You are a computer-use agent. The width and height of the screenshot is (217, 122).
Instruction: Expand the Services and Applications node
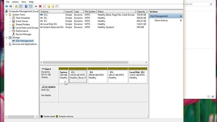[6, 44]
